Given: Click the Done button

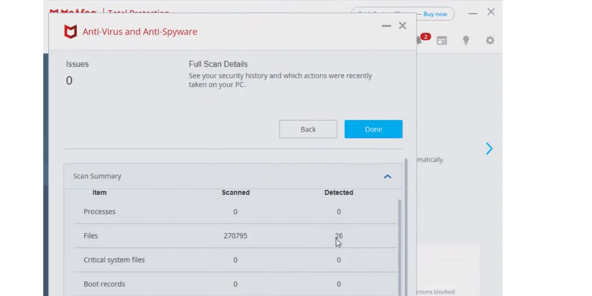Looking at the screenshot, I should [x=373, y=129].
